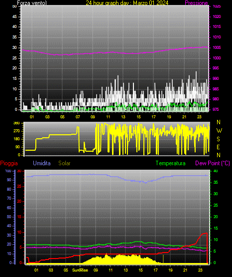Click the magenta 'Pressione' label
The width and height of the screenshot is (232, 277).
point(196,3)
